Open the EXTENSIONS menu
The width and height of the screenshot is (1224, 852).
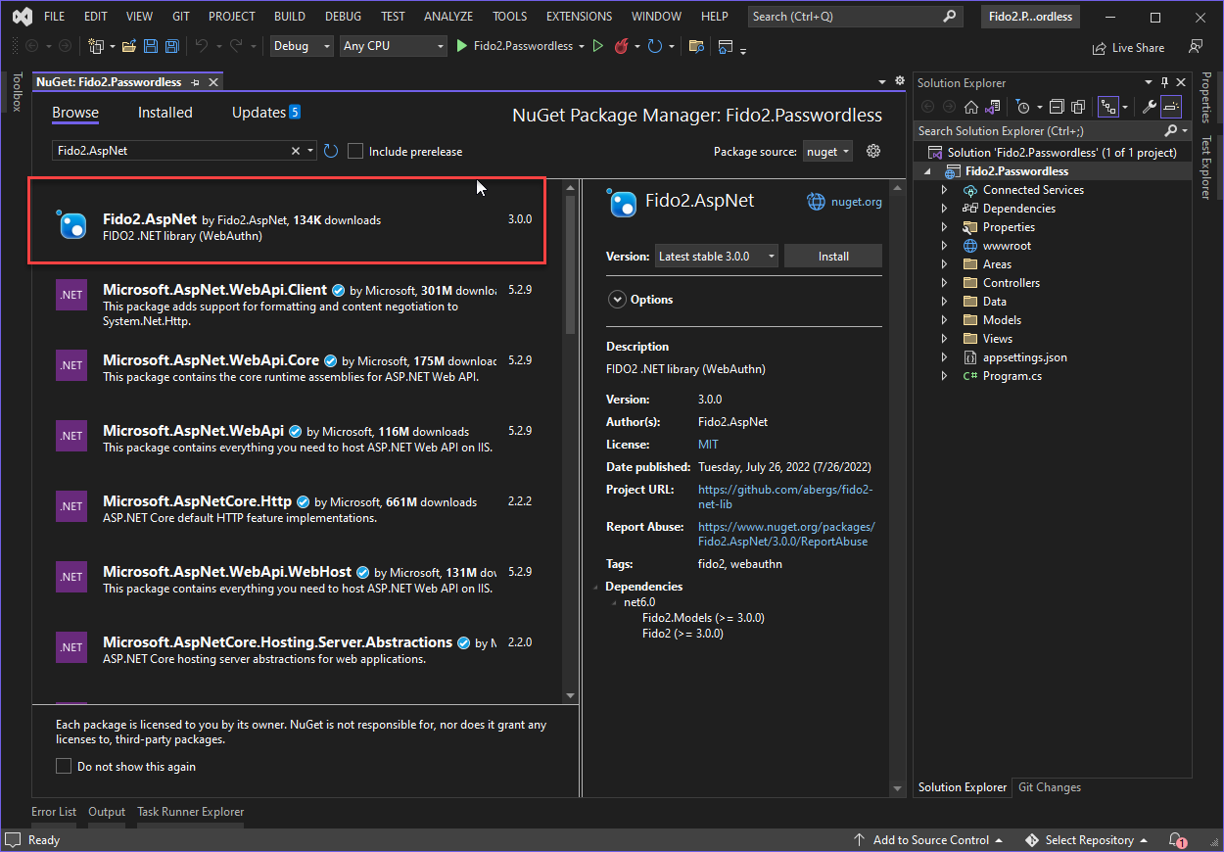tap(579, 17)
